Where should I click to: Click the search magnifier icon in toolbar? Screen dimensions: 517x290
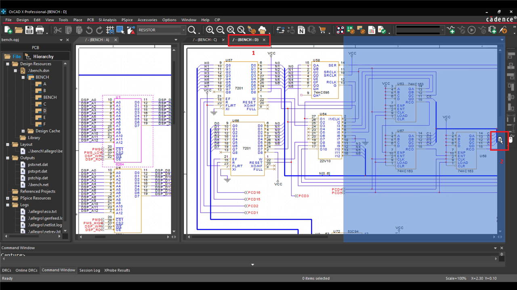tap(192, 30)
